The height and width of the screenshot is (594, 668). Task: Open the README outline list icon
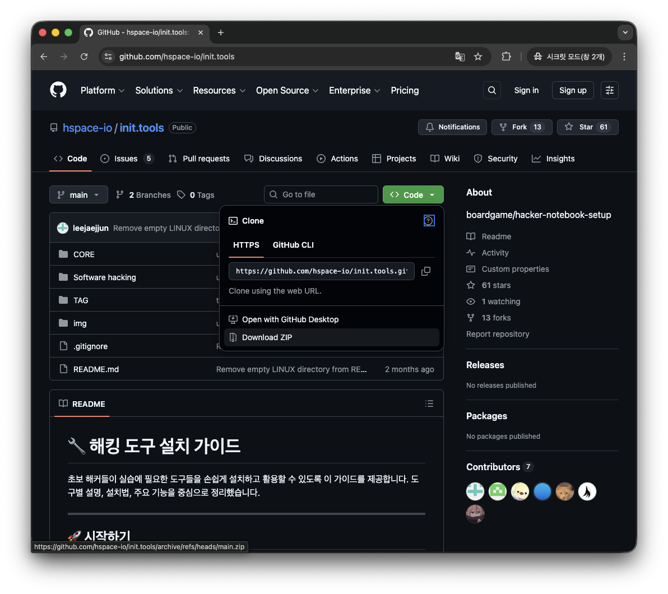(x=429, y=403)
